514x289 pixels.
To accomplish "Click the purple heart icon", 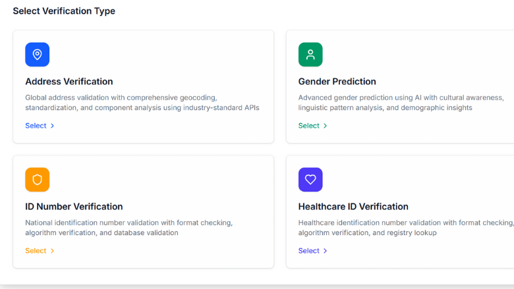I will tap(310, 180).
